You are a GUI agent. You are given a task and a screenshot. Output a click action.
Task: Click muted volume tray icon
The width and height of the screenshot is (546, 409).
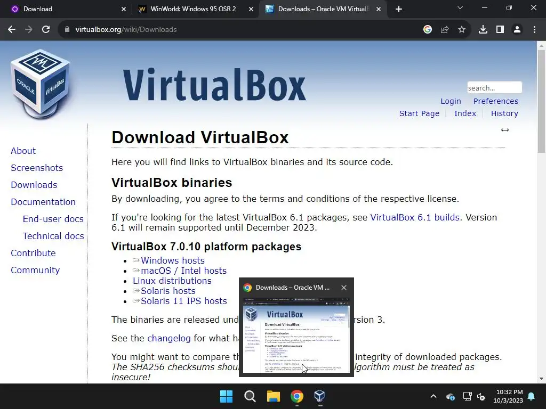pyautogui.click(x=481, y=396)
